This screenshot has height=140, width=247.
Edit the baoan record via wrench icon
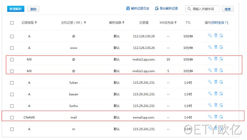click(x=210, y=93)
